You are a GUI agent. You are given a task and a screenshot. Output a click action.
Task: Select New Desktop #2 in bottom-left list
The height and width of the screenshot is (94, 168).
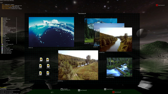[x=3, y=89]
